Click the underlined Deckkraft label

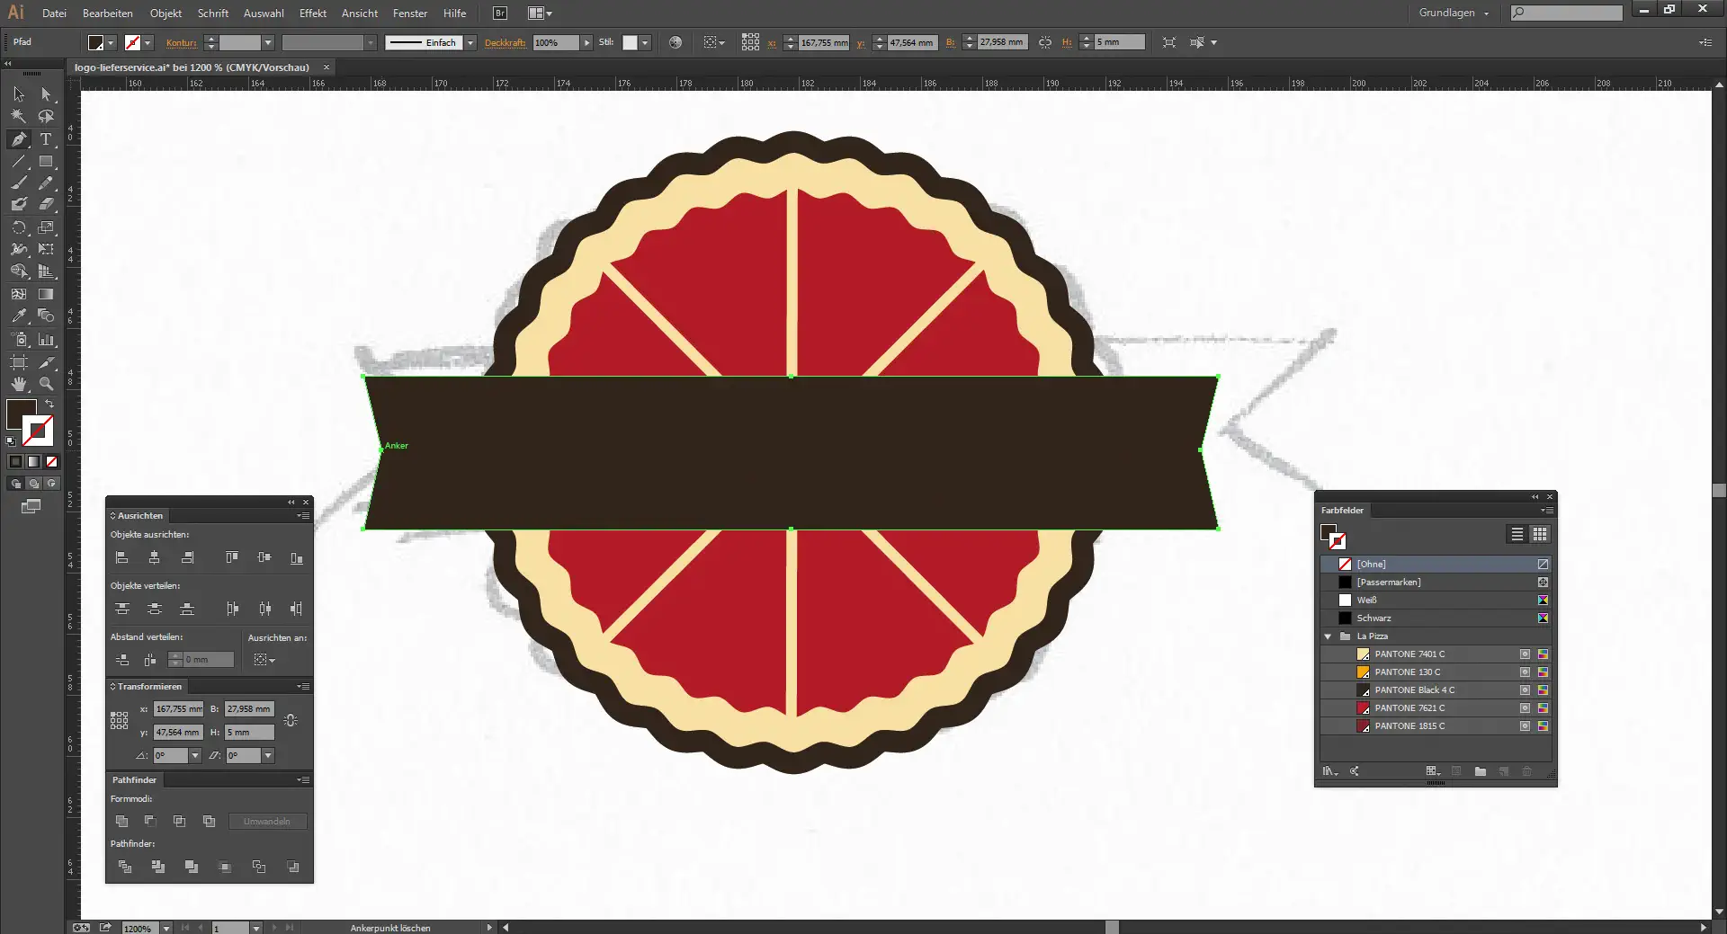click(506, 42)
